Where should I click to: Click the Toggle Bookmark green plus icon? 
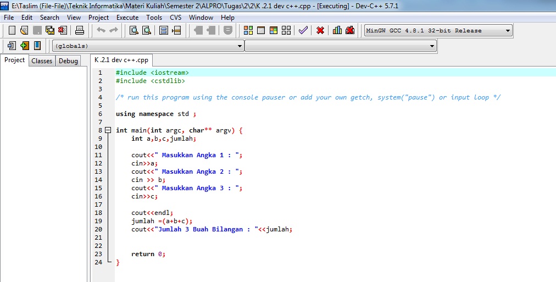[x=25, y=46]
